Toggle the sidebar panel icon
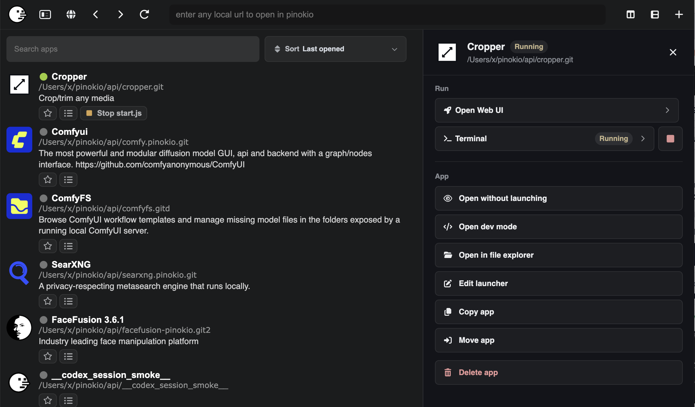The image size is (695, 407). [45, 15]
